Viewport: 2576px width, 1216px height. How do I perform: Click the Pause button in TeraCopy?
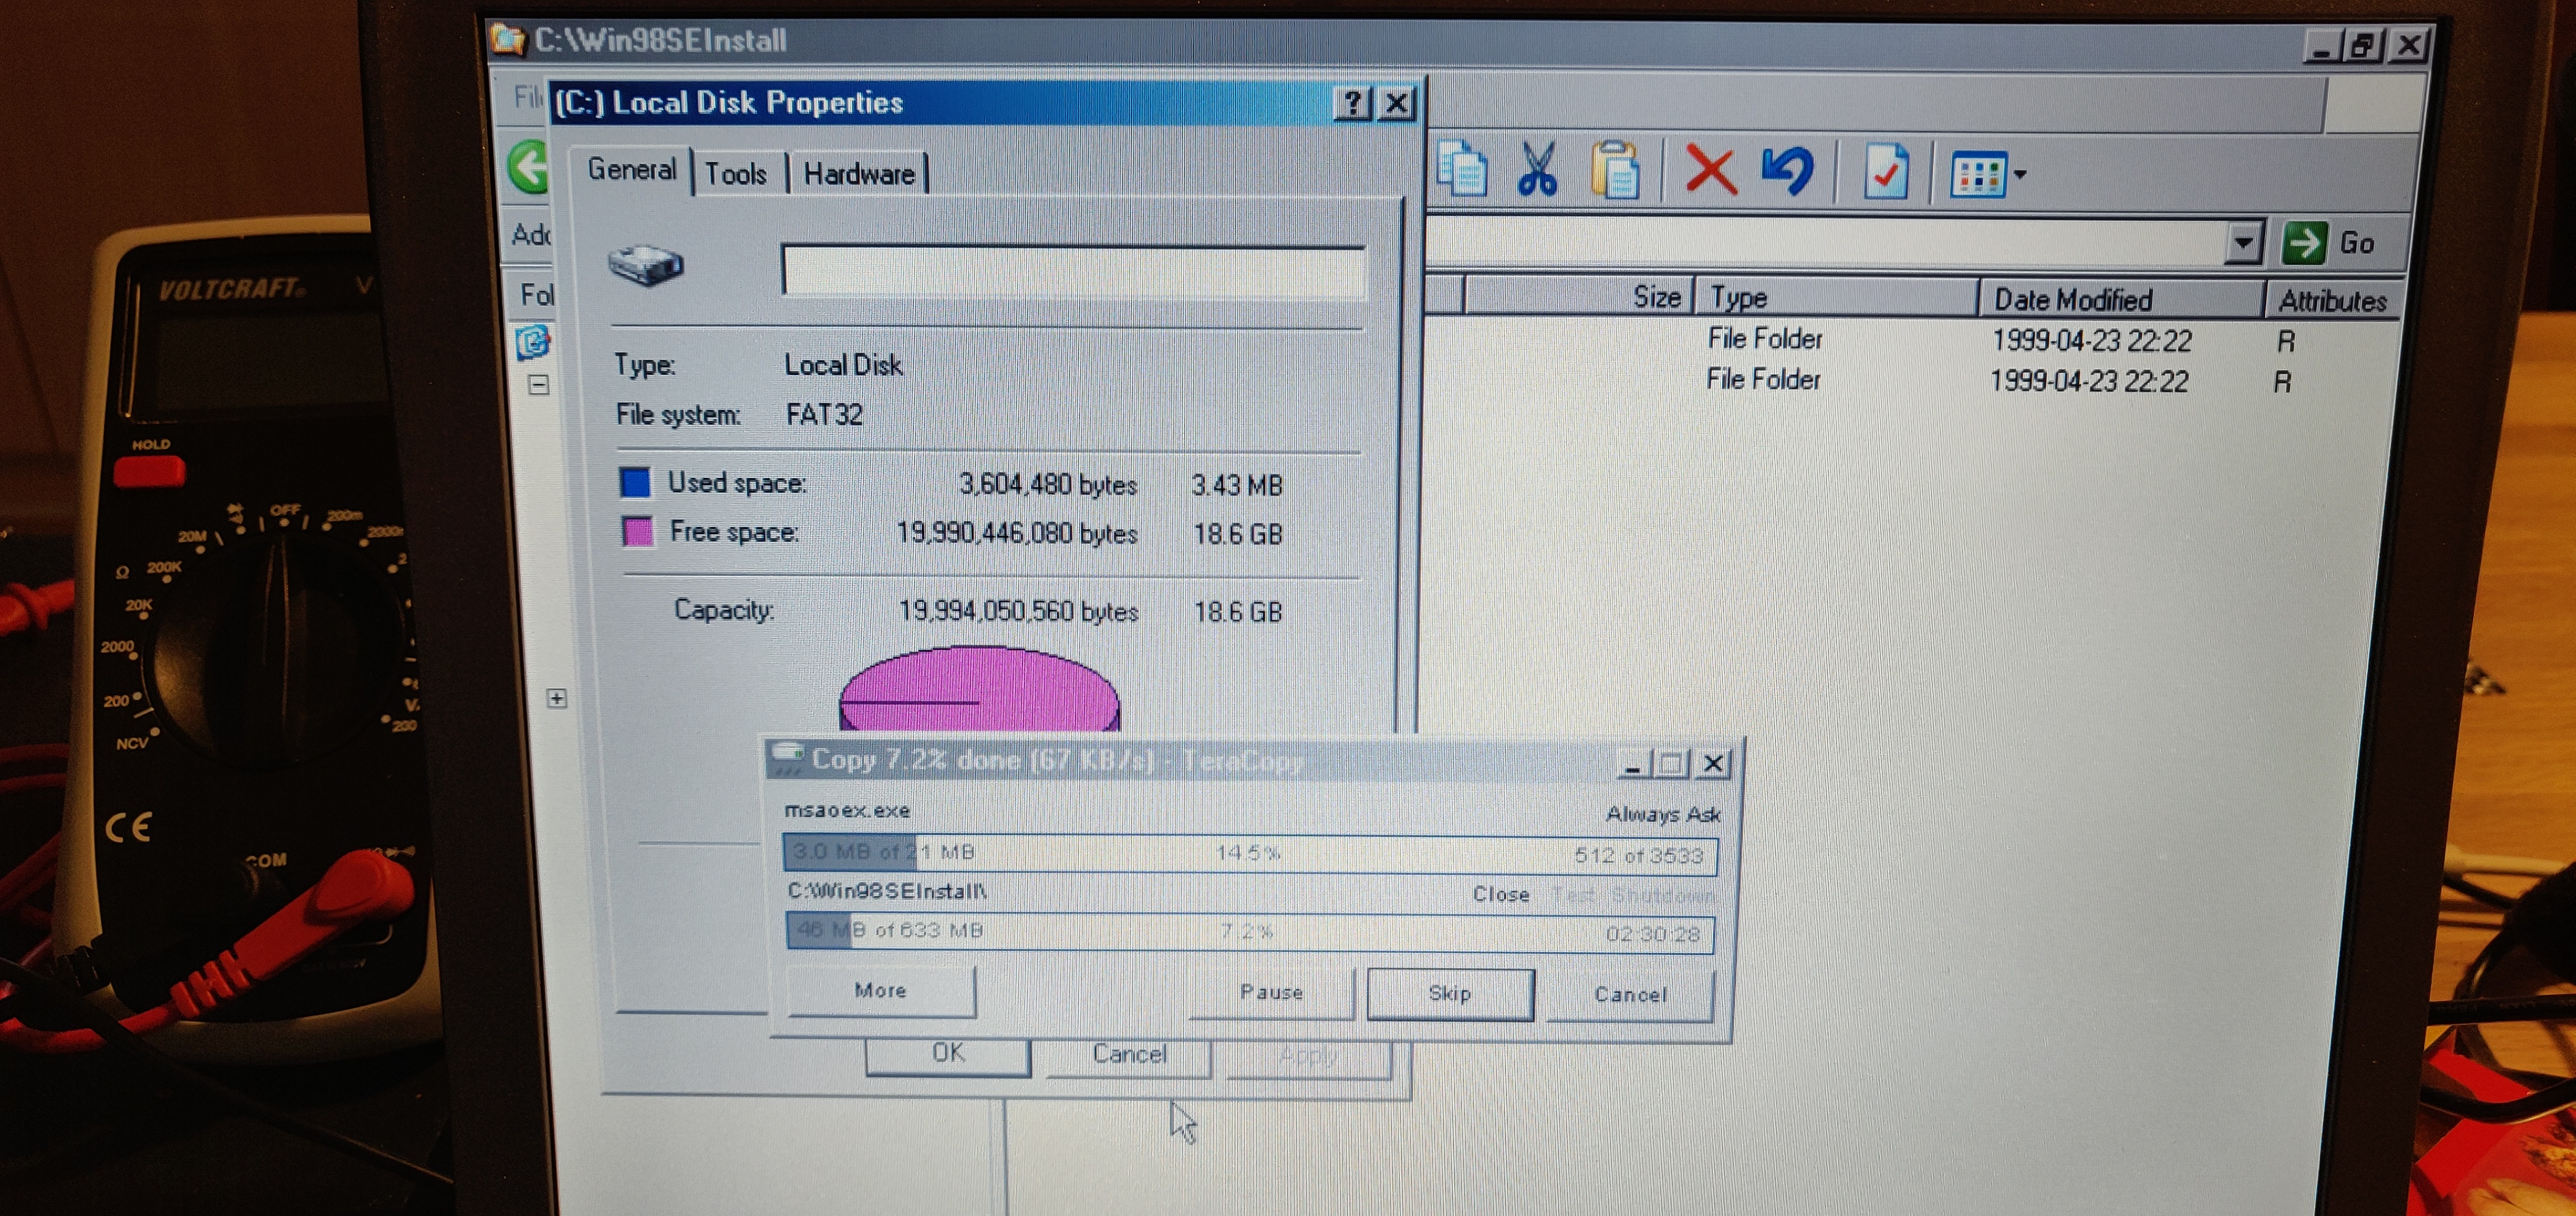(x=1271, y=992)
